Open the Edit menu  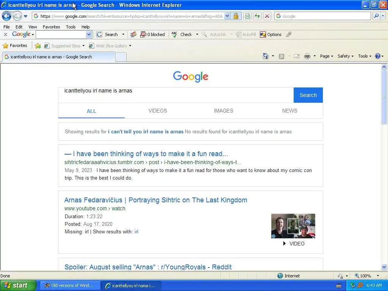tap(19, 27)
